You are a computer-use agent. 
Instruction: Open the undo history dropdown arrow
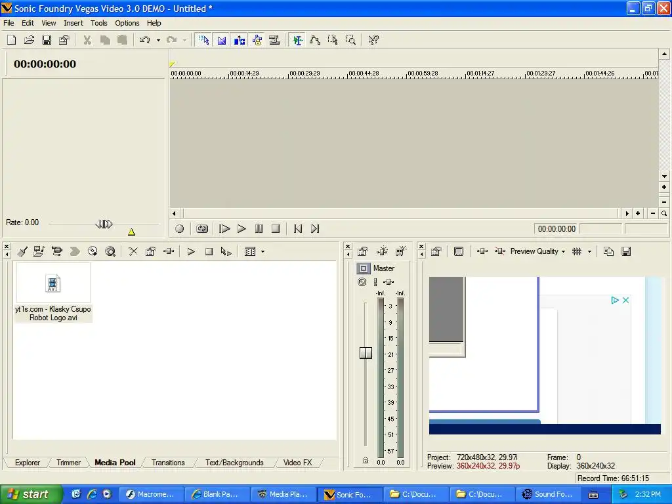pos(158,40)
